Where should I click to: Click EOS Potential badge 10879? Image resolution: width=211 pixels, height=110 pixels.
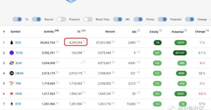click(181, 43)
